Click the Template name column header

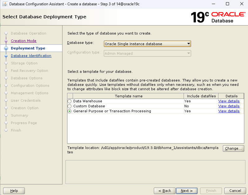click(x=128, y=96)
